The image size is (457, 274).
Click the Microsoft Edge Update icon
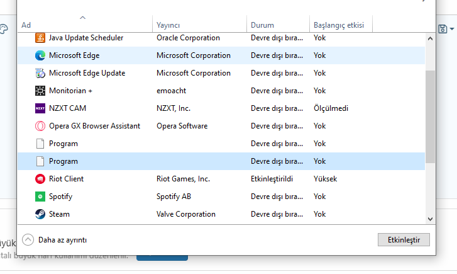pyautogui.click(x=40, y=73)
